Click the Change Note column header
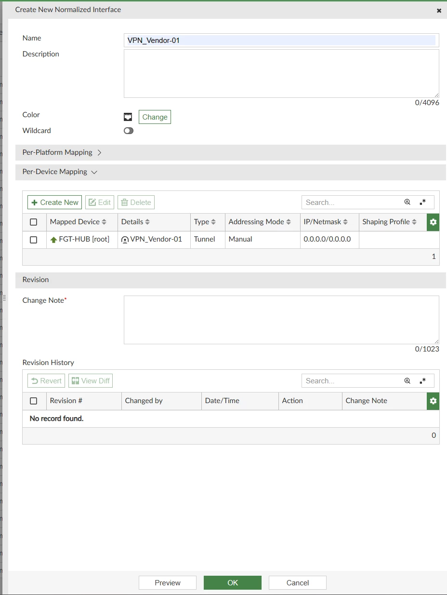The height and width of the screenshot is (595, 447). [x=384, y=401]
